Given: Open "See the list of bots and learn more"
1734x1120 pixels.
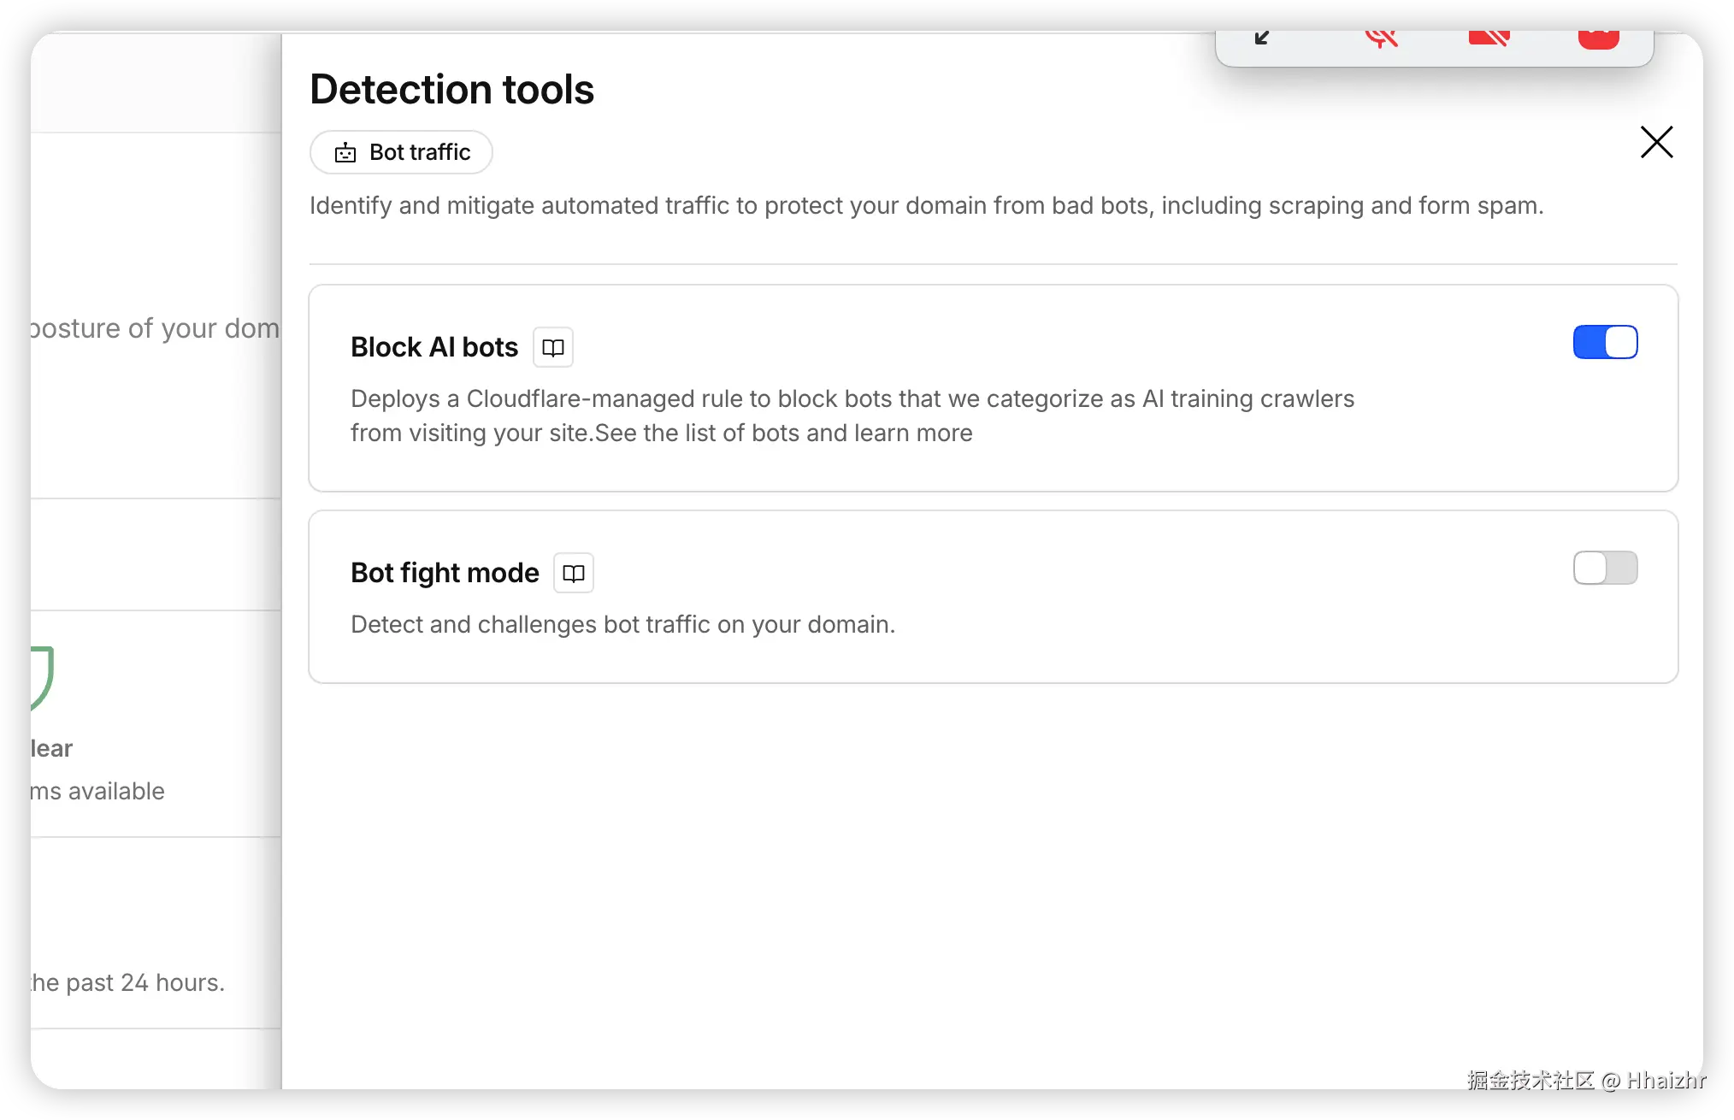Looking at the screenshot, I should click(783, 433).
